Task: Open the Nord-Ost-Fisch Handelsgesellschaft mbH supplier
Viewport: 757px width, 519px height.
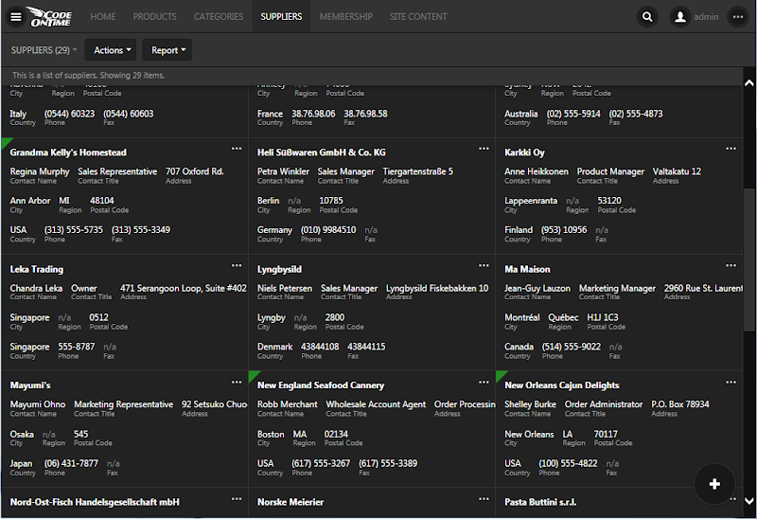Action: tap(95, 502)
